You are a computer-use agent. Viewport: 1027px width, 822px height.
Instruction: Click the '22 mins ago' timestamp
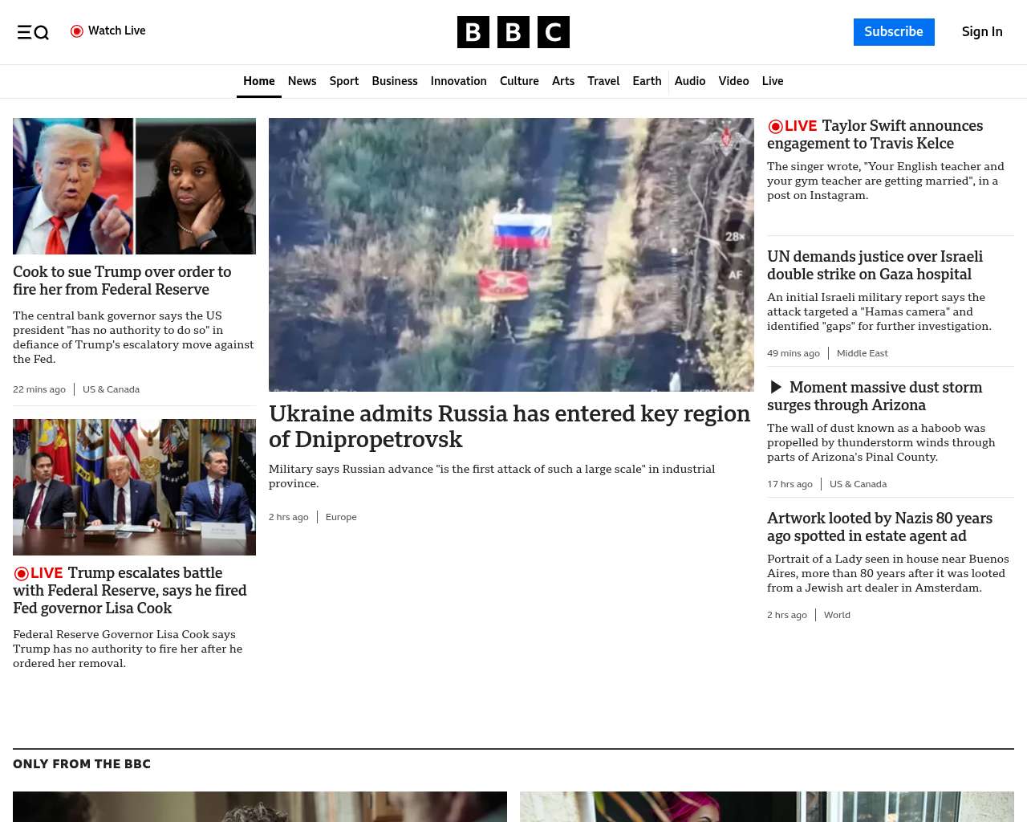[39, 389]
